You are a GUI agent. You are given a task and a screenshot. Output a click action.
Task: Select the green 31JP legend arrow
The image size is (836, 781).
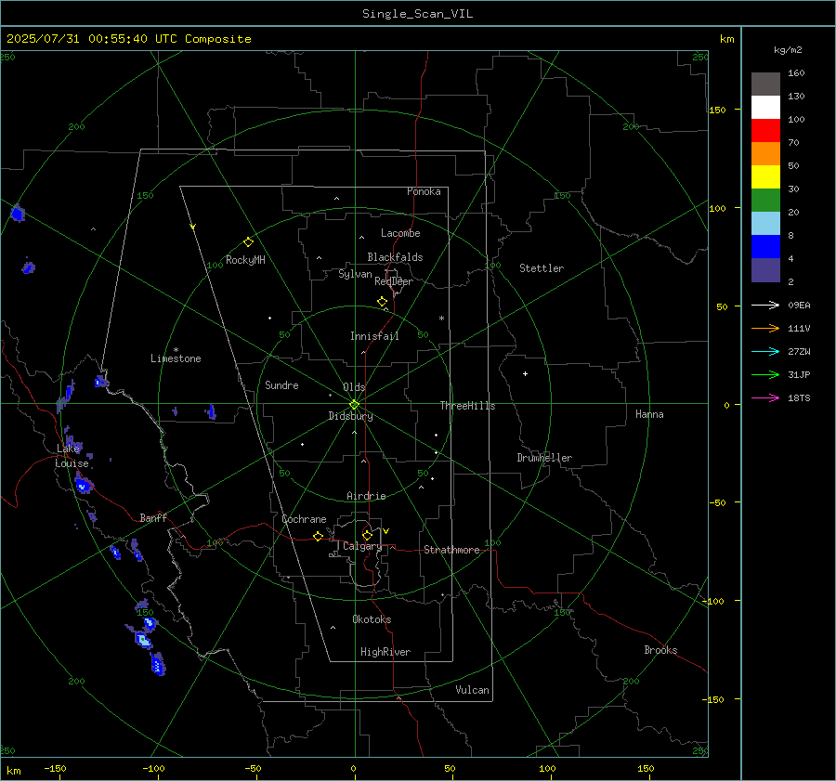coord(765,375)
